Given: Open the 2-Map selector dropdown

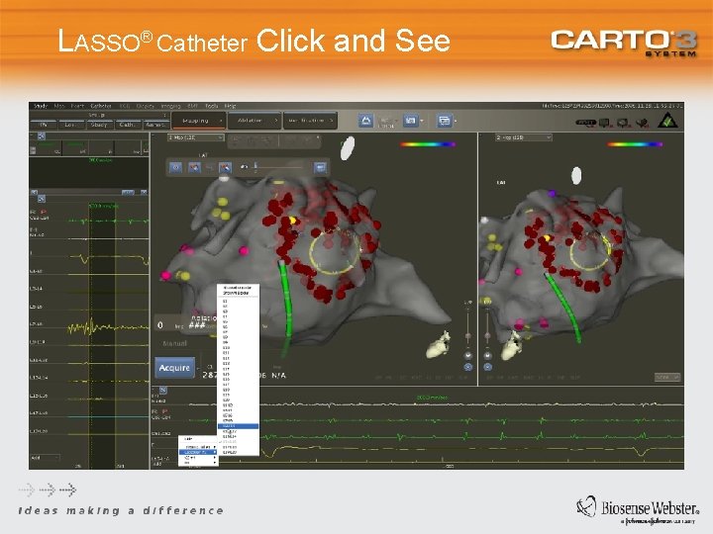Looking at the screenshot, I should (x=524, y=137).
